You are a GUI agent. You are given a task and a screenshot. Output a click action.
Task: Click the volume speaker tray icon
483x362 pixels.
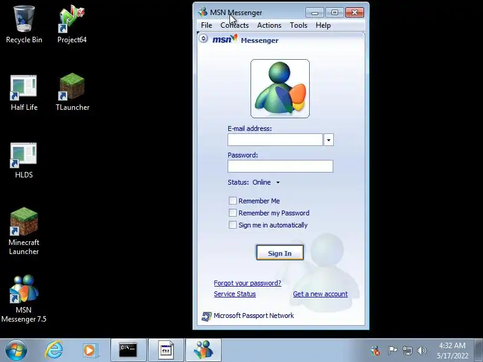coord(421,351)
